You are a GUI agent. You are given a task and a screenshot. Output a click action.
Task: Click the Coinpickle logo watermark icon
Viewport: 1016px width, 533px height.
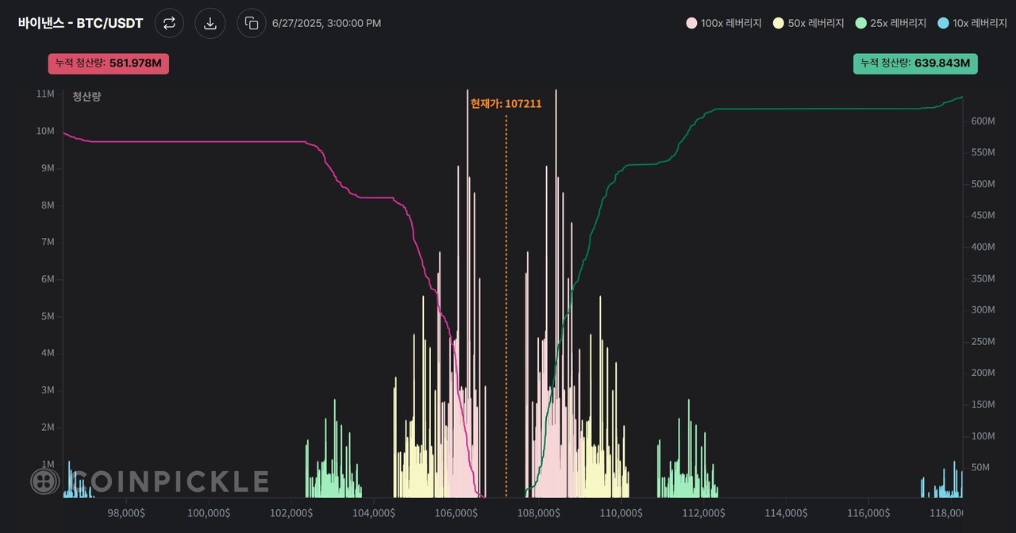[x=45, y=481]
